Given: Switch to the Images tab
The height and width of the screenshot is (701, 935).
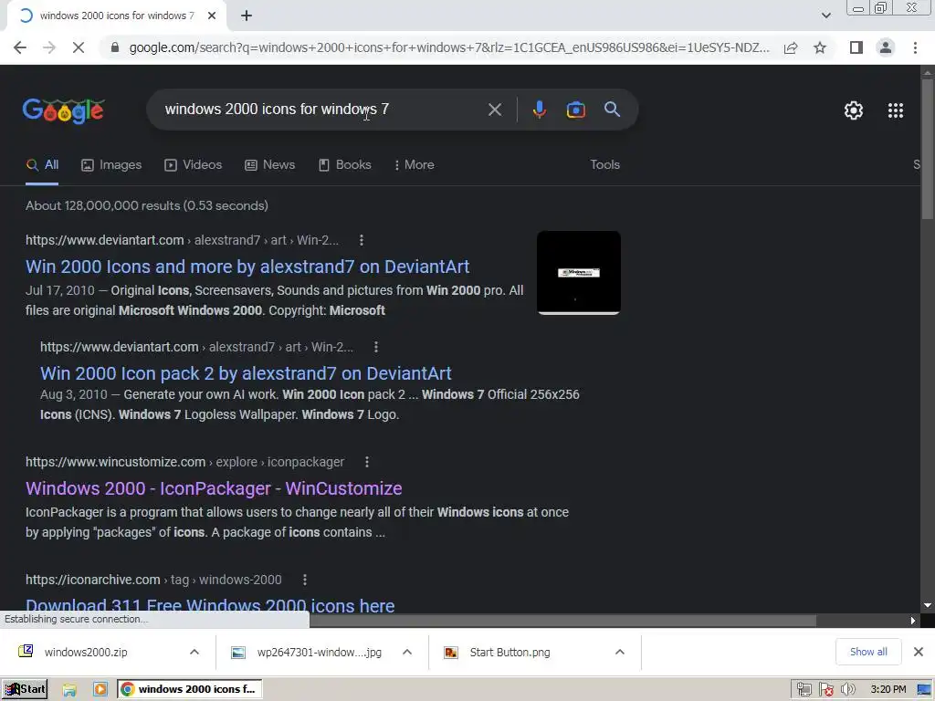Looking at the screenshot, I should 111,165.
